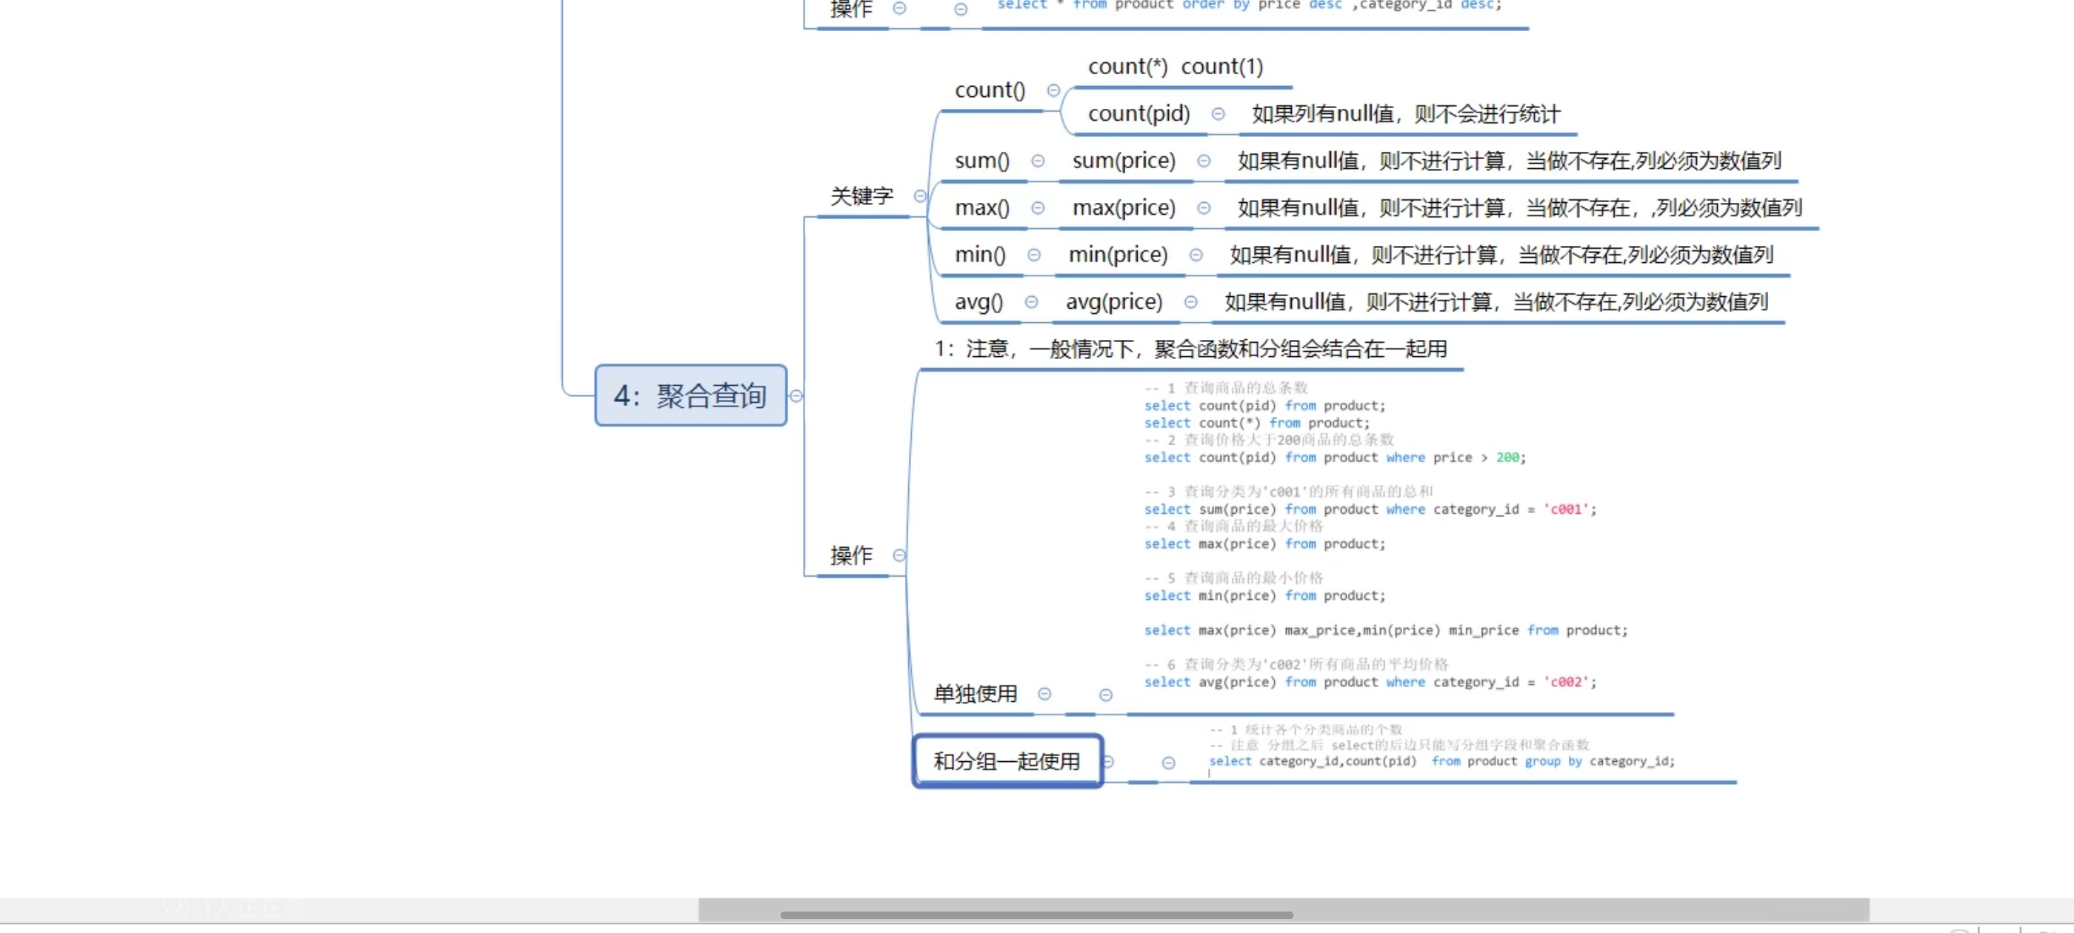This screenshot has height=933, width=2074.
Task: Collapse the 和分组一起使用 node
Action: click(1108, 761)
